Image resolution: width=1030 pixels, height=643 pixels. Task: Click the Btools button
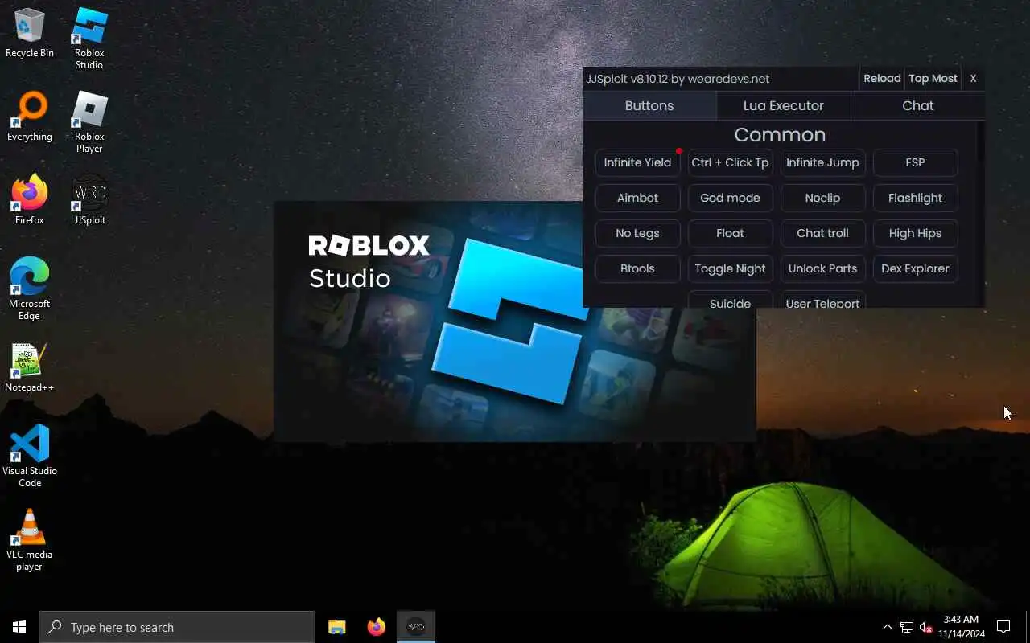[637, 268]
